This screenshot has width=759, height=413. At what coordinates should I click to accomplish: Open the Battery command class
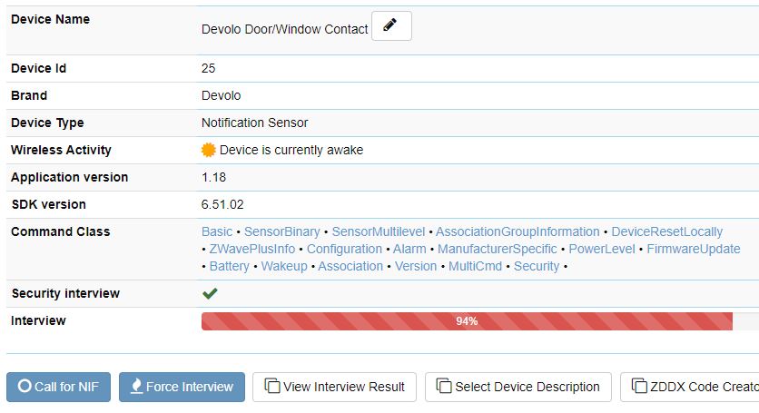coord(229,266)
